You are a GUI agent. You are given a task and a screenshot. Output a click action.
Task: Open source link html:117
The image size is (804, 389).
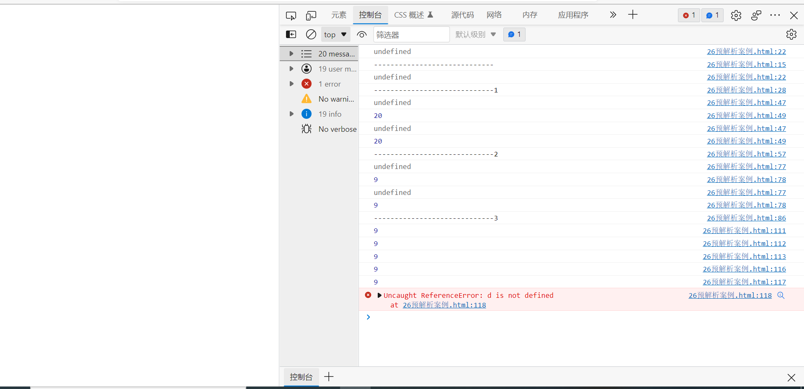pos(744,282)
